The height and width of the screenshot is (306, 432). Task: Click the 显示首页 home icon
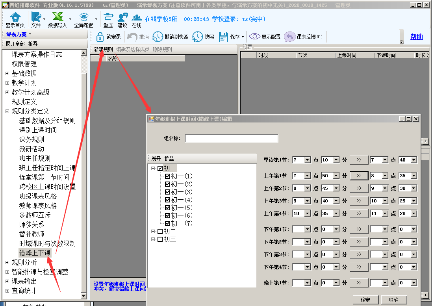(15, 17)
